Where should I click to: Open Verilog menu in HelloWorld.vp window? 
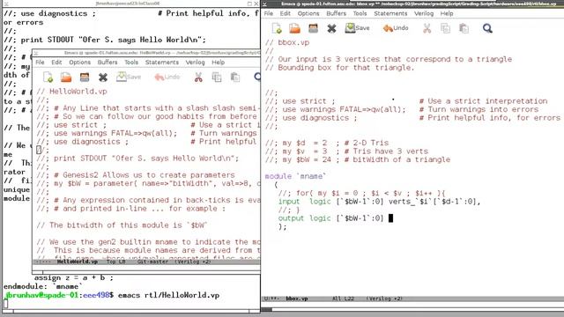coord(195,63)
